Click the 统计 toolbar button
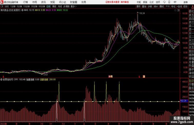Viewport: 194px width, 125px height. (x=156, y=6)
